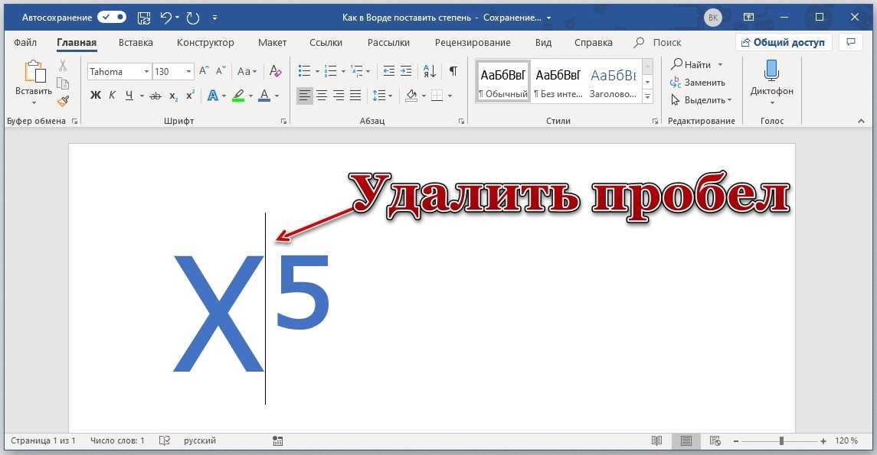Show paragraph marks with ¶ icon
Viewport: 877px width, 455px height.
pos(453,71)
